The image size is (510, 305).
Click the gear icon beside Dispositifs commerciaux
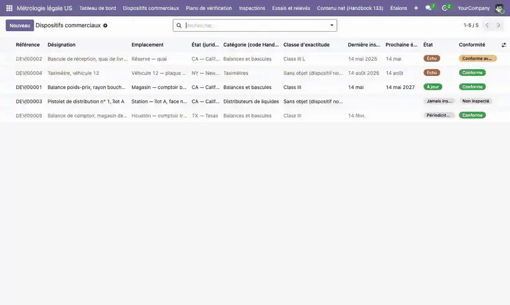[105, 26]
